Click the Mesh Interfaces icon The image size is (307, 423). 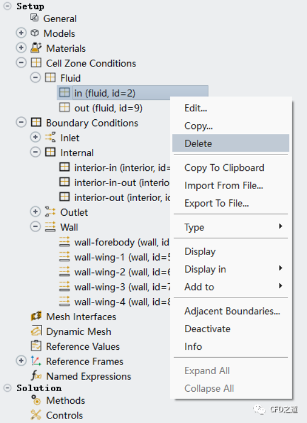click(x=36, y=316)
